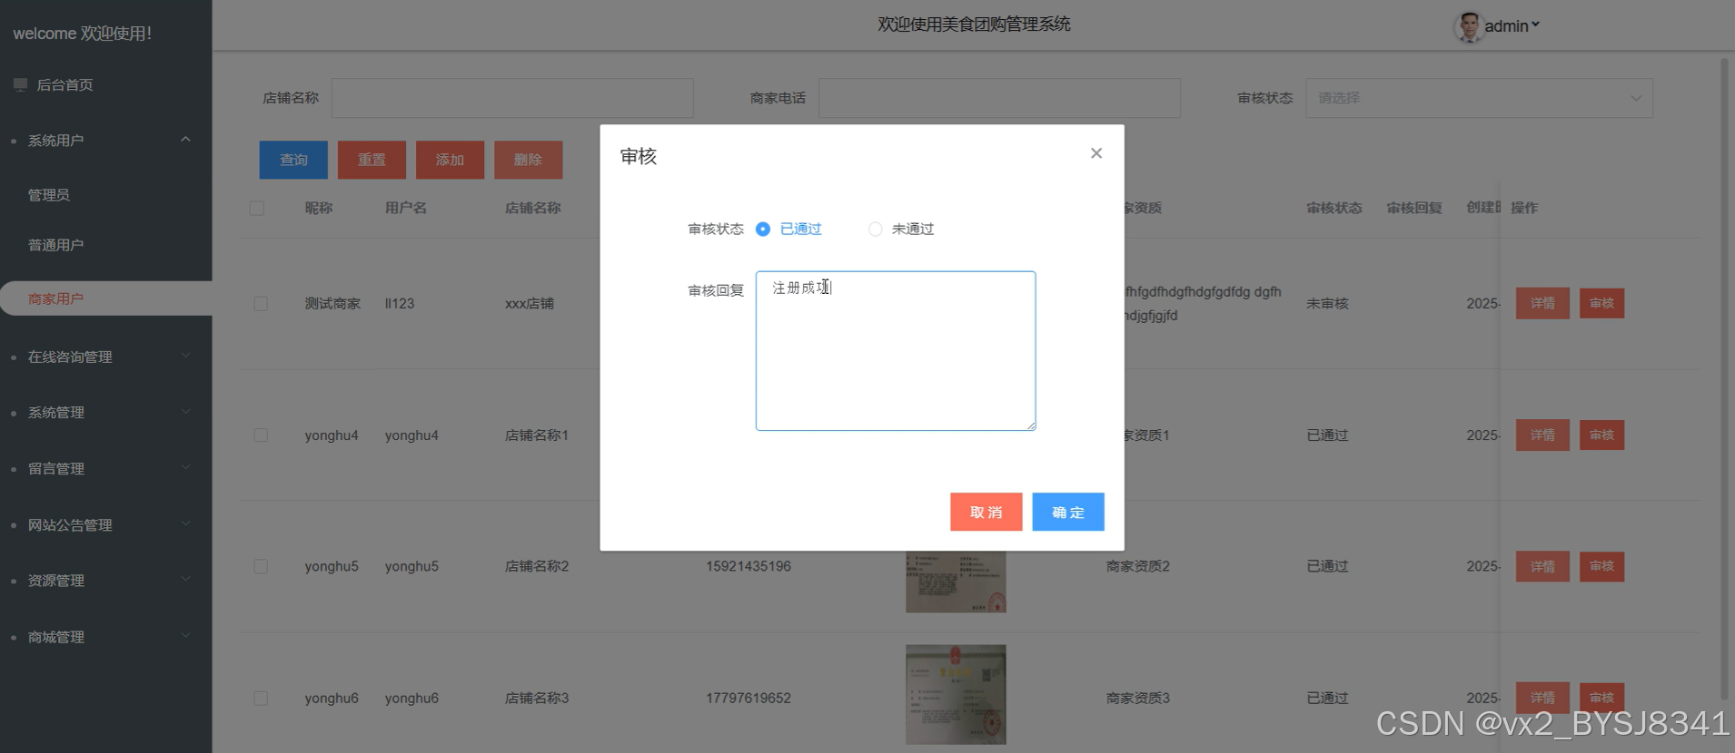Viewport: 1735px width, 753px height.
Task: Click the 用户名 column header
Action: (406, 208)
